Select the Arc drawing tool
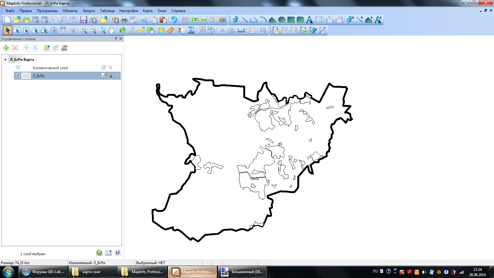 click(x=263, y=20)
